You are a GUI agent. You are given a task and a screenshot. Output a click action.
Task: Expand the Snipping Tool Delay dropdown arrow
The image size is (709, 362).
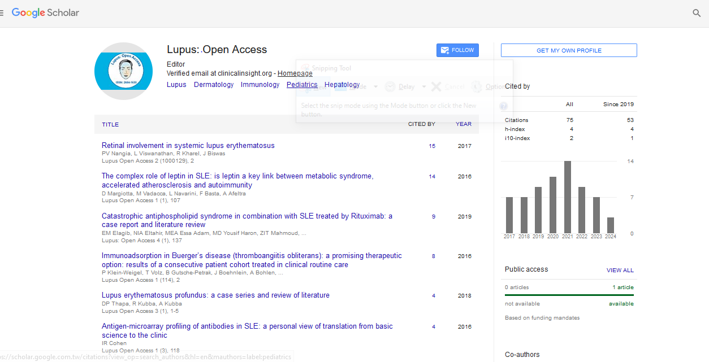(424, 87)
